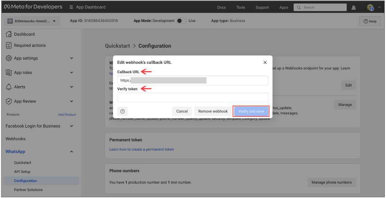The height and width of the screenshot is (198, 386).
Task: Click the Manage button for webhook fields
Action: click(345, 105)
